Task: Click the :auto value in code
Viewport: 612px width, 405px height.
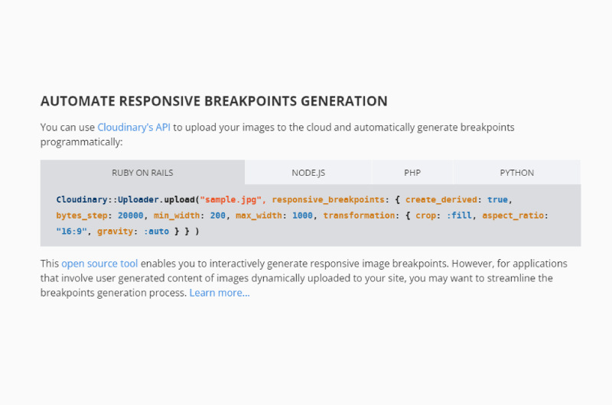Action: 156,232
